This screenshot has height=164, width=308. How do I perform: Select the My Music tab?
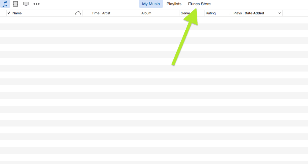151,4
